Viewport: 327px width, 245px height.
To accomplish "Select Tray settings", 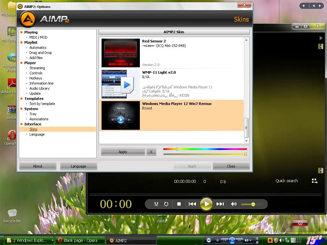I will click(x=33, y=114).
